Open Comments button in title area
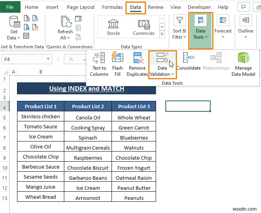The width and height of the screenshot is (261, 213). [x=244, y=7]
